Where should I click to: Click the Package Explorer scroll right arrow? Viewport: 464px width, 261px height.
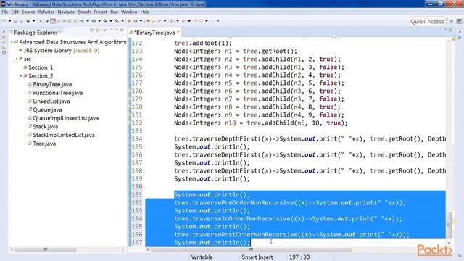[123, 249]
